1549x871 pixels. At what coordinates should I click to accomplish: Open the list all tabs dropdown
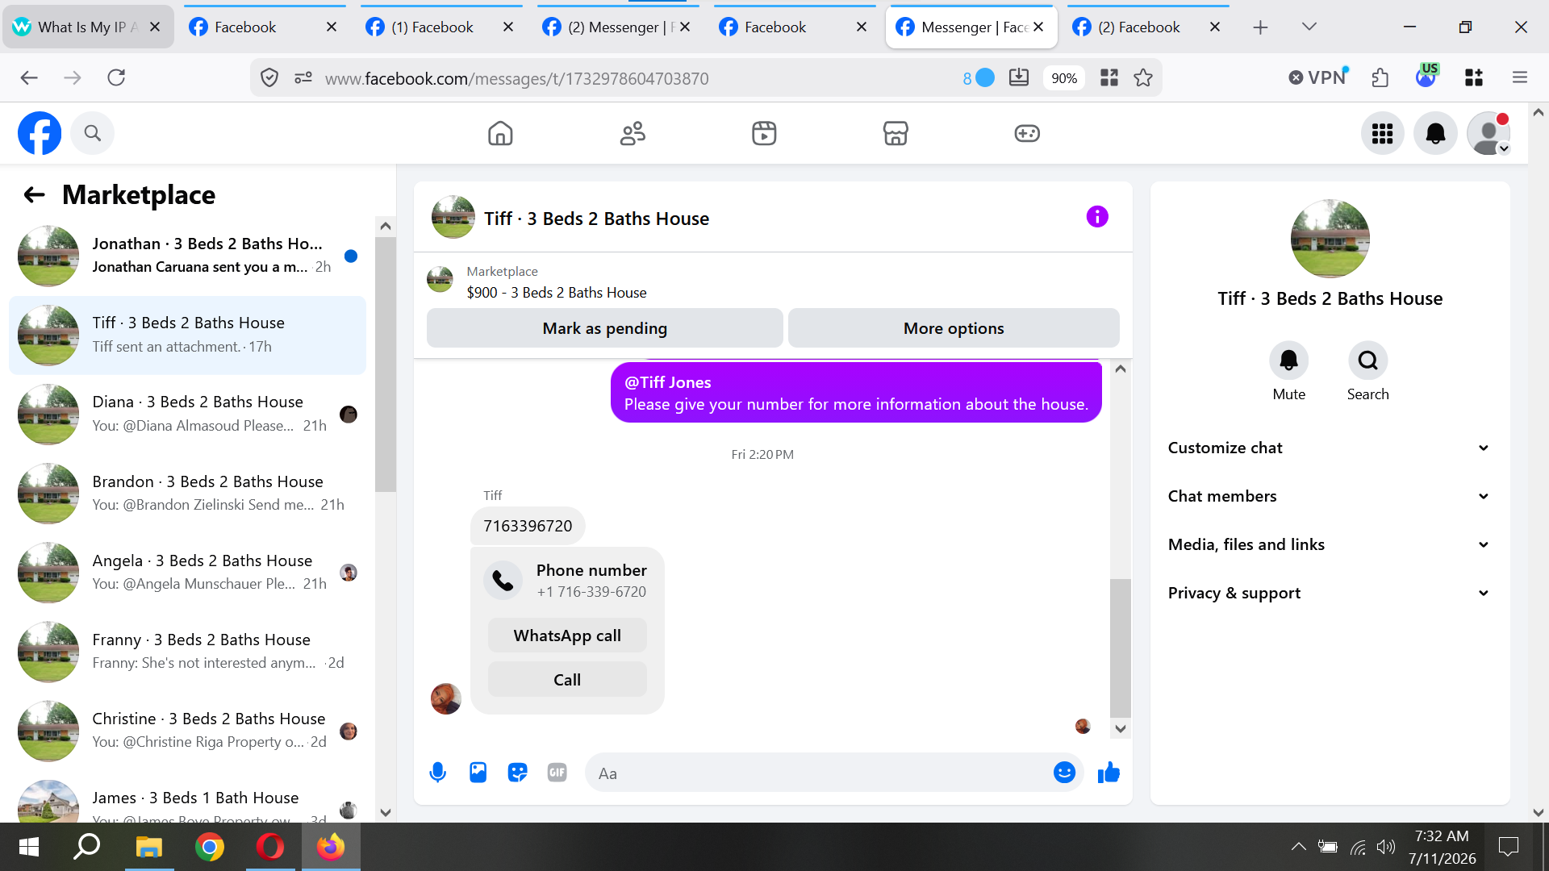coord(1309,27)
